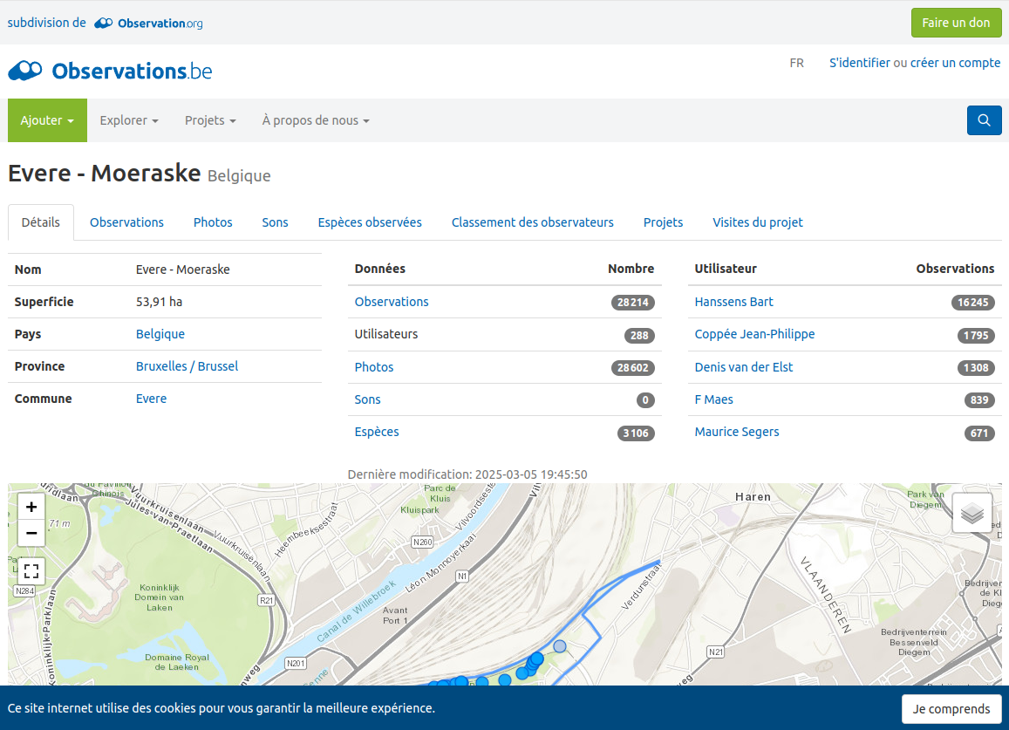Open user Denis van der Elst profile
This screenshot has height=730, width=1009.
(x=743, y=367)
